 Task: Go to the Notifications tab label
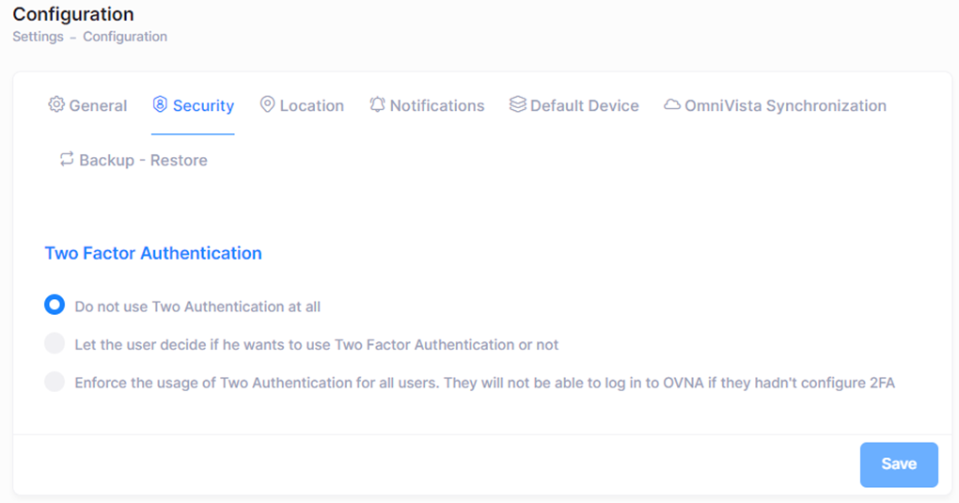[437, 105]
